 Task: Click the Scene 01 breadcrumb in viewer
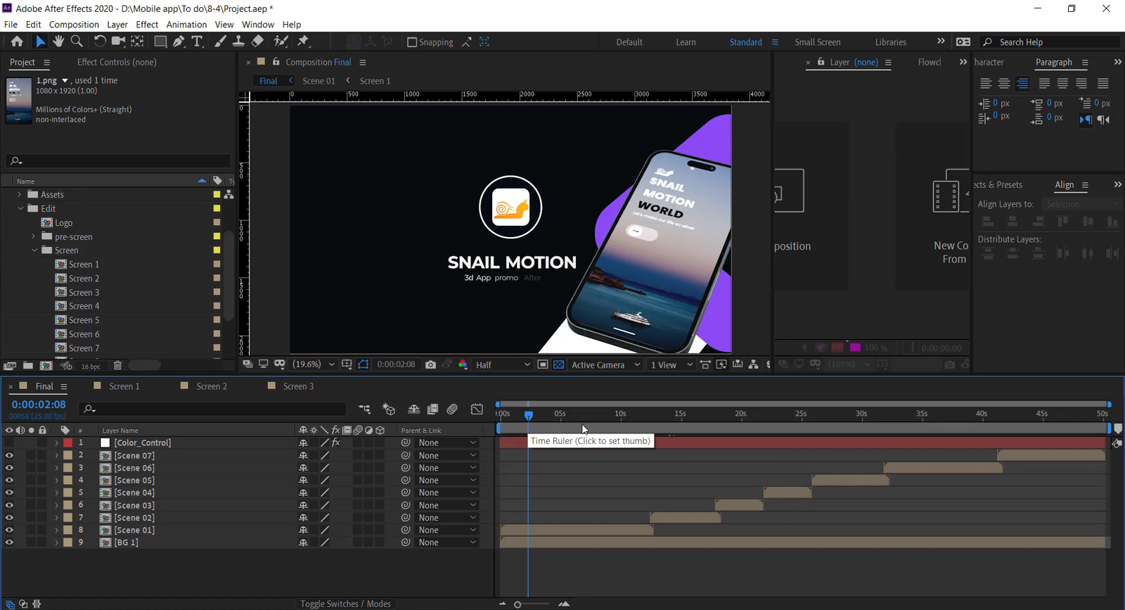[319, 81]
